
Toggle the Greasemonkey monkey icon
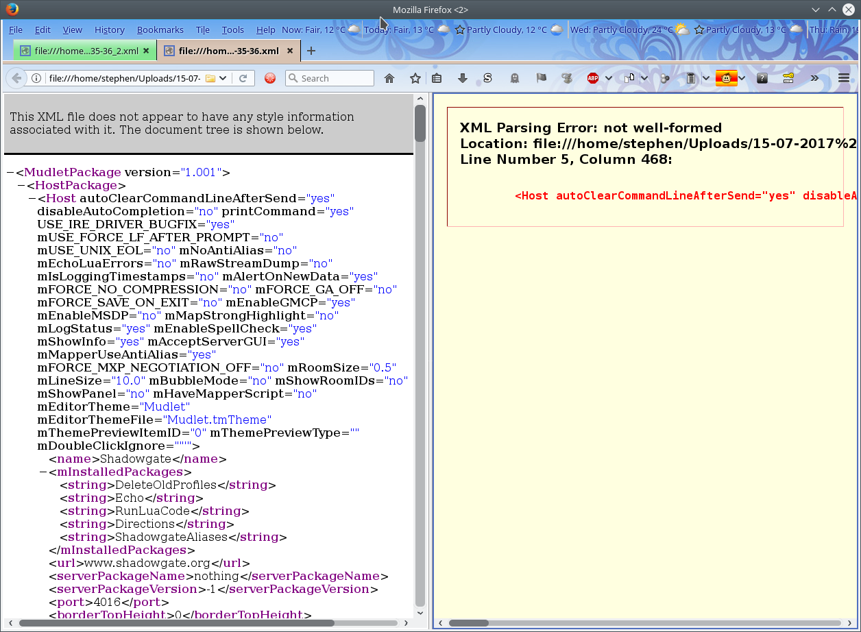[726, 78]
